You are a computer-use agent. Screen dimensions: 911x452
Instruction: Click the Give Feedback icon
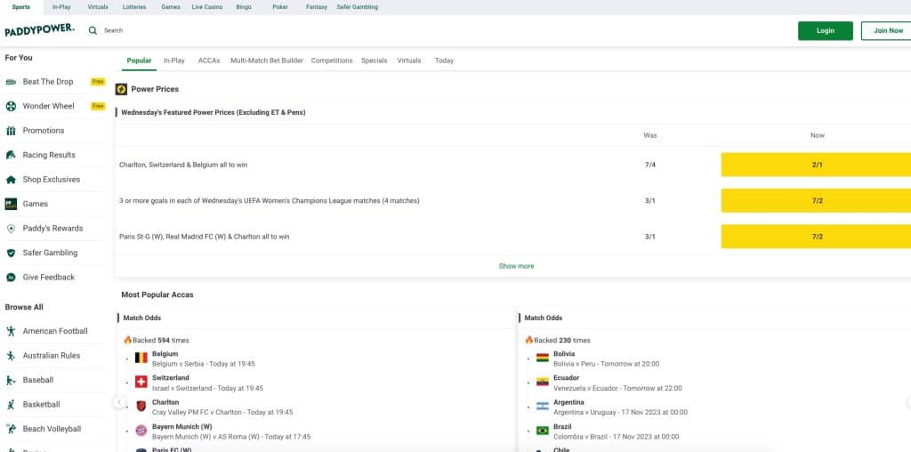pyautogui.click(x=11, y=278)
